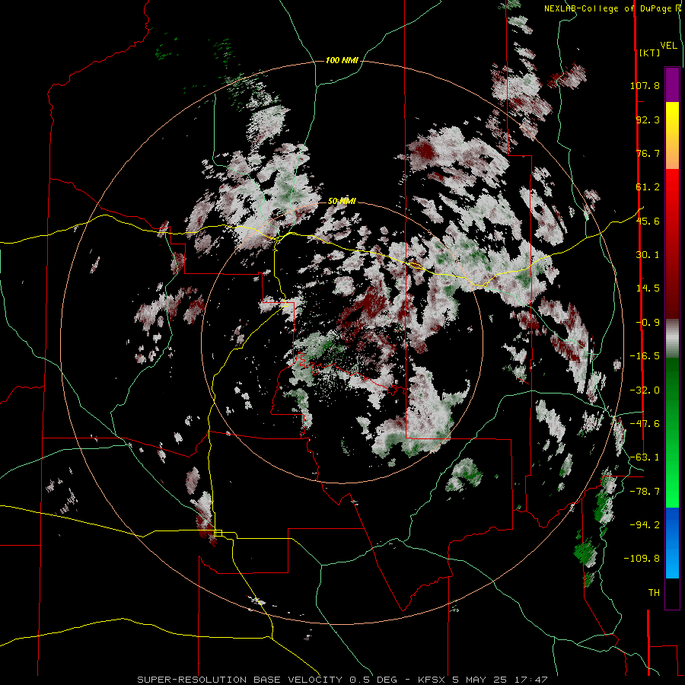Pick the blue segment of the color bar
The height and width of the screenshot is (685, 685).
pyautogui.click(x=672, y=543)
